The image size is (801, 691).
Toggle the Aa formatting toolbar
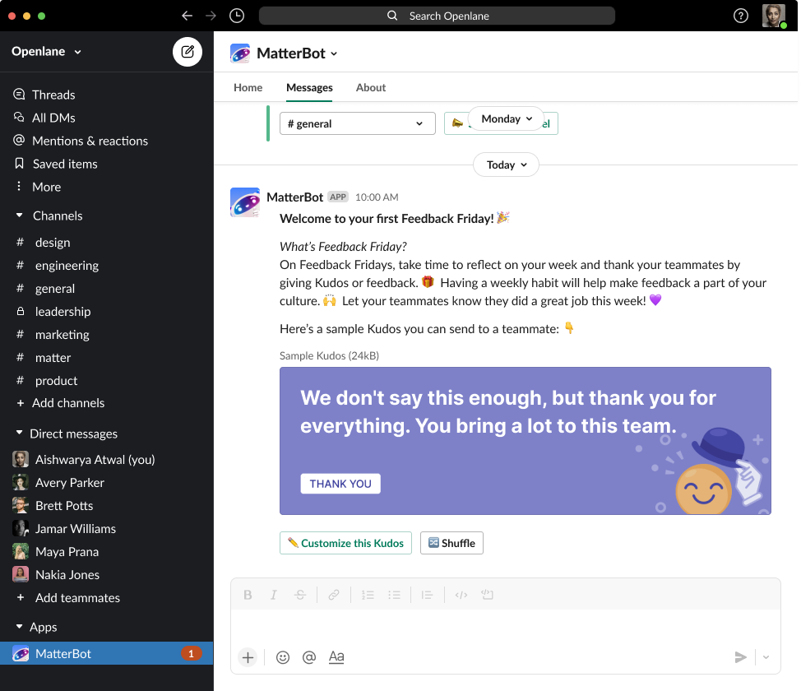336,657
